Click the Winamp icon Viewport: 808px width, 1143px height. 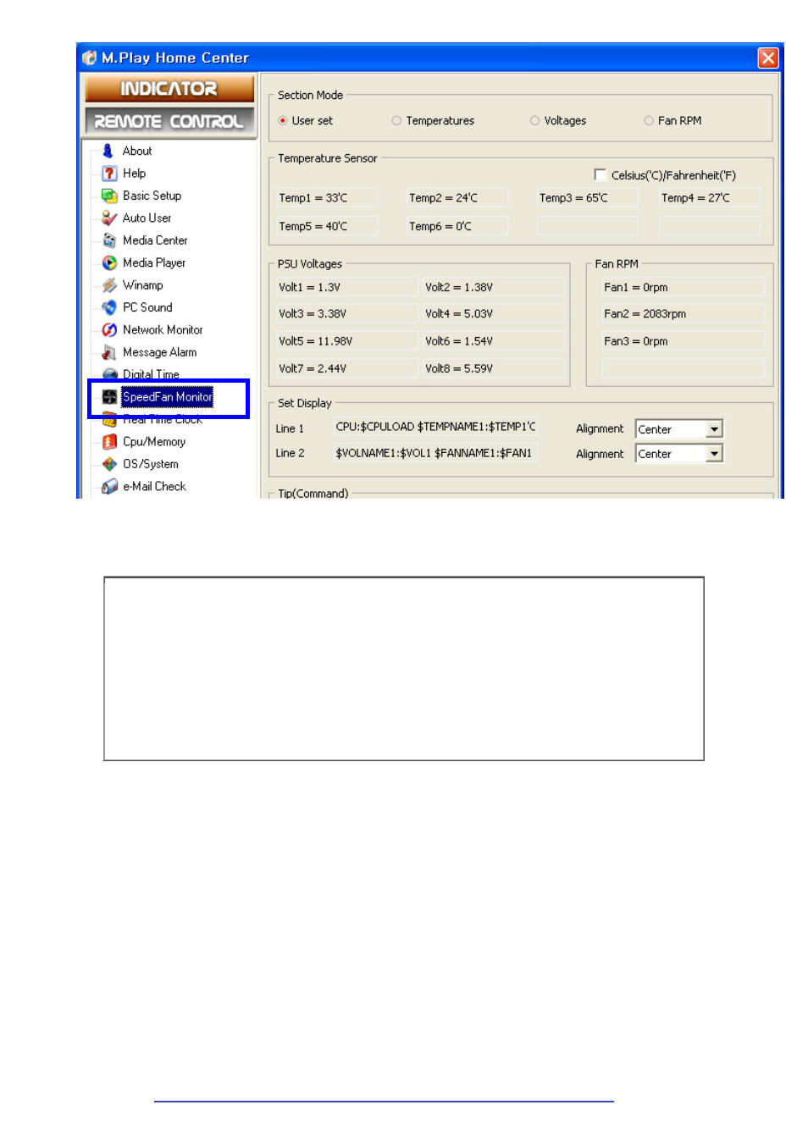pyautogui.click(x=109, y=285)
